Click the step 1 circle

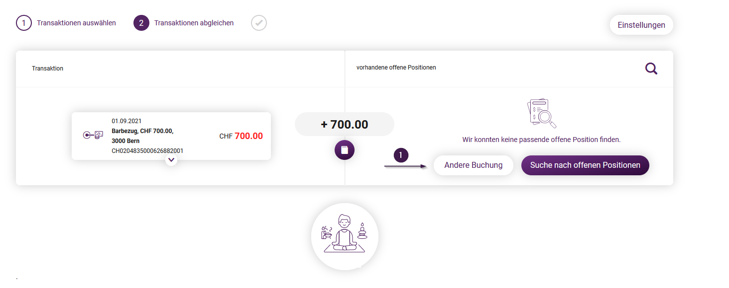(x=24, y=23)
